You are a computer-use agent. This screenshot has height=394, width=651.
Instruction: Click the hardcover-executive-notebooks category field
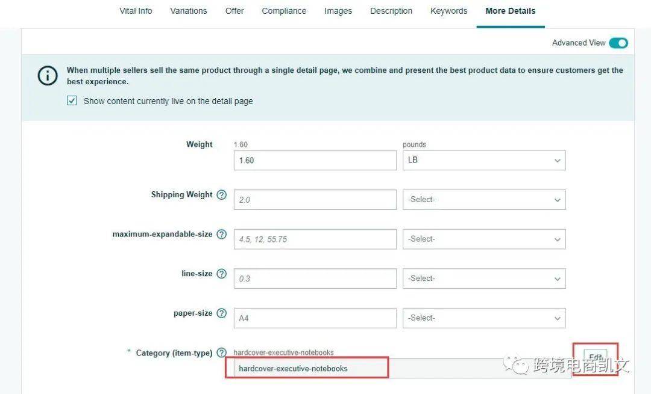click(307, 368)
